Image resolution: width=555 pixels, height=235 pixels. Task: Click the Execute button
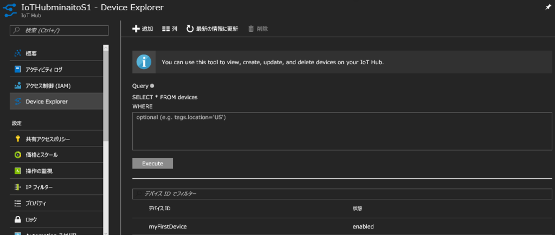(x=152, y=163)
